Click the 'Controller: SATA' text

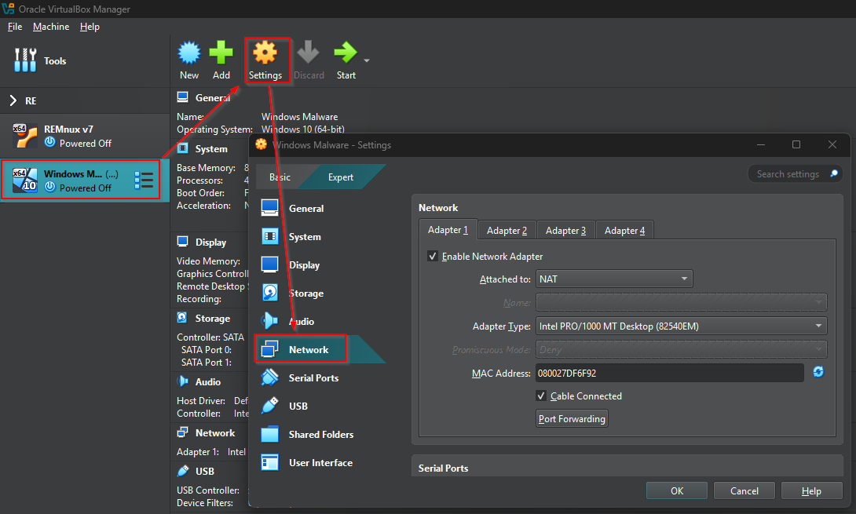click(210, 337)
